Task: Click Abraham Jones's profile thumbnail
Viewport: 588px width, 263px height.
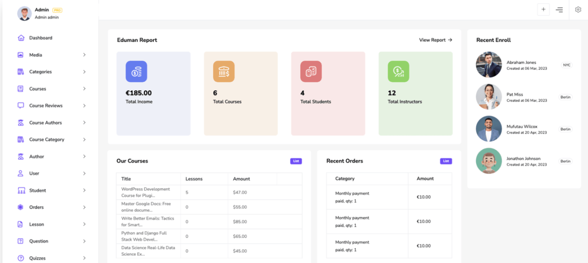Action: (489, 64)
